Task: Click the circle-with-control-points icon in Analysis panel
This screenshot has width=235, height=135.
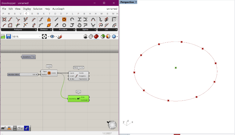Action: click(x=4, y=19)
